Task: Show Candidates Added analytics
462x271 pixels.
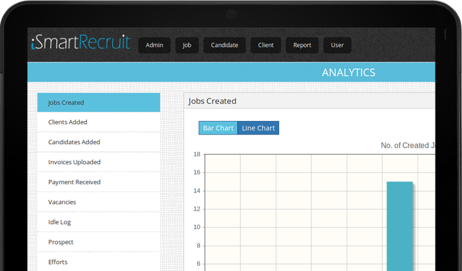Action: (99, 142)
